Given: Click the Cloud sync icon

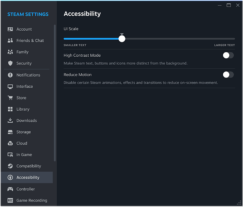Looking at the screenshot, I should pyautogui.click(x=10, y=143).
